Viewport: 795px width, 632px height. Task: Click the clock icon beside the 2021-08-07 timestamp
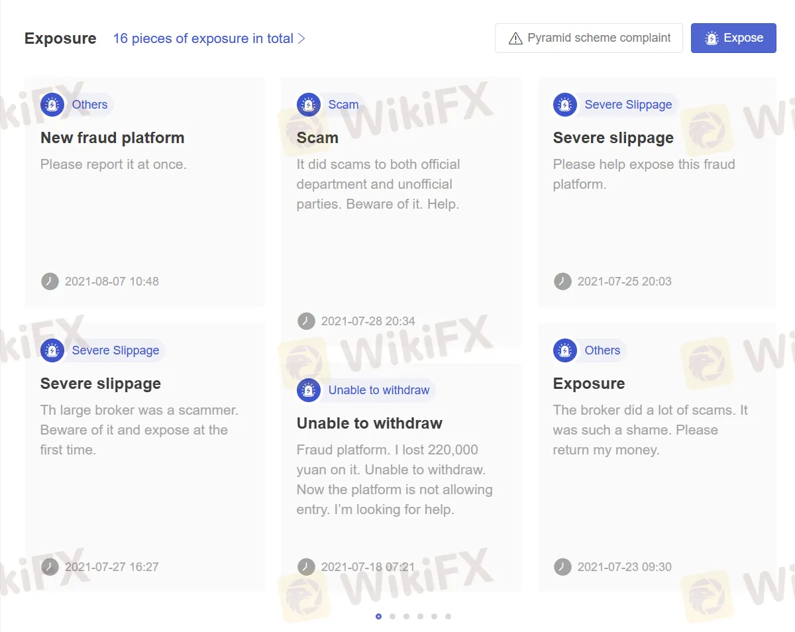(x=50, y=281)
